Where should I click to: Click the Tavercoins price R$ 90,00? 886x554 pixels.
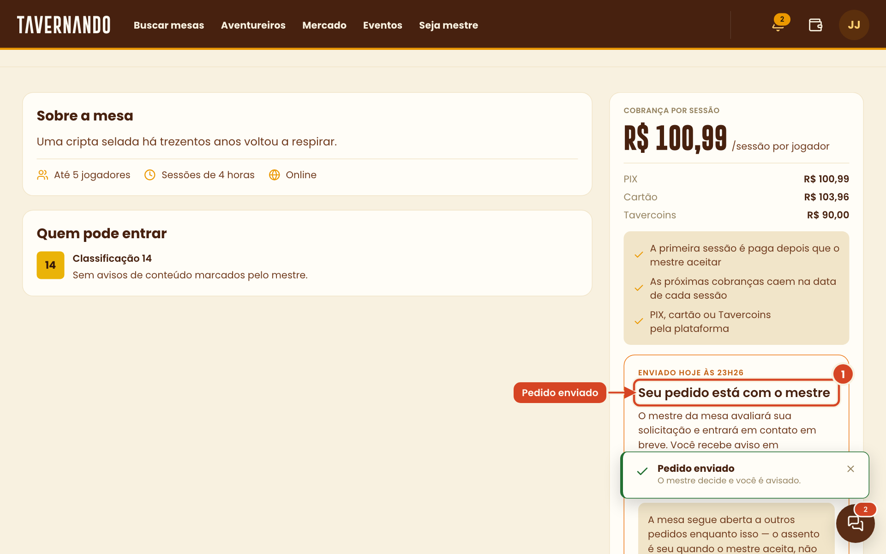(x=828, y=215)
